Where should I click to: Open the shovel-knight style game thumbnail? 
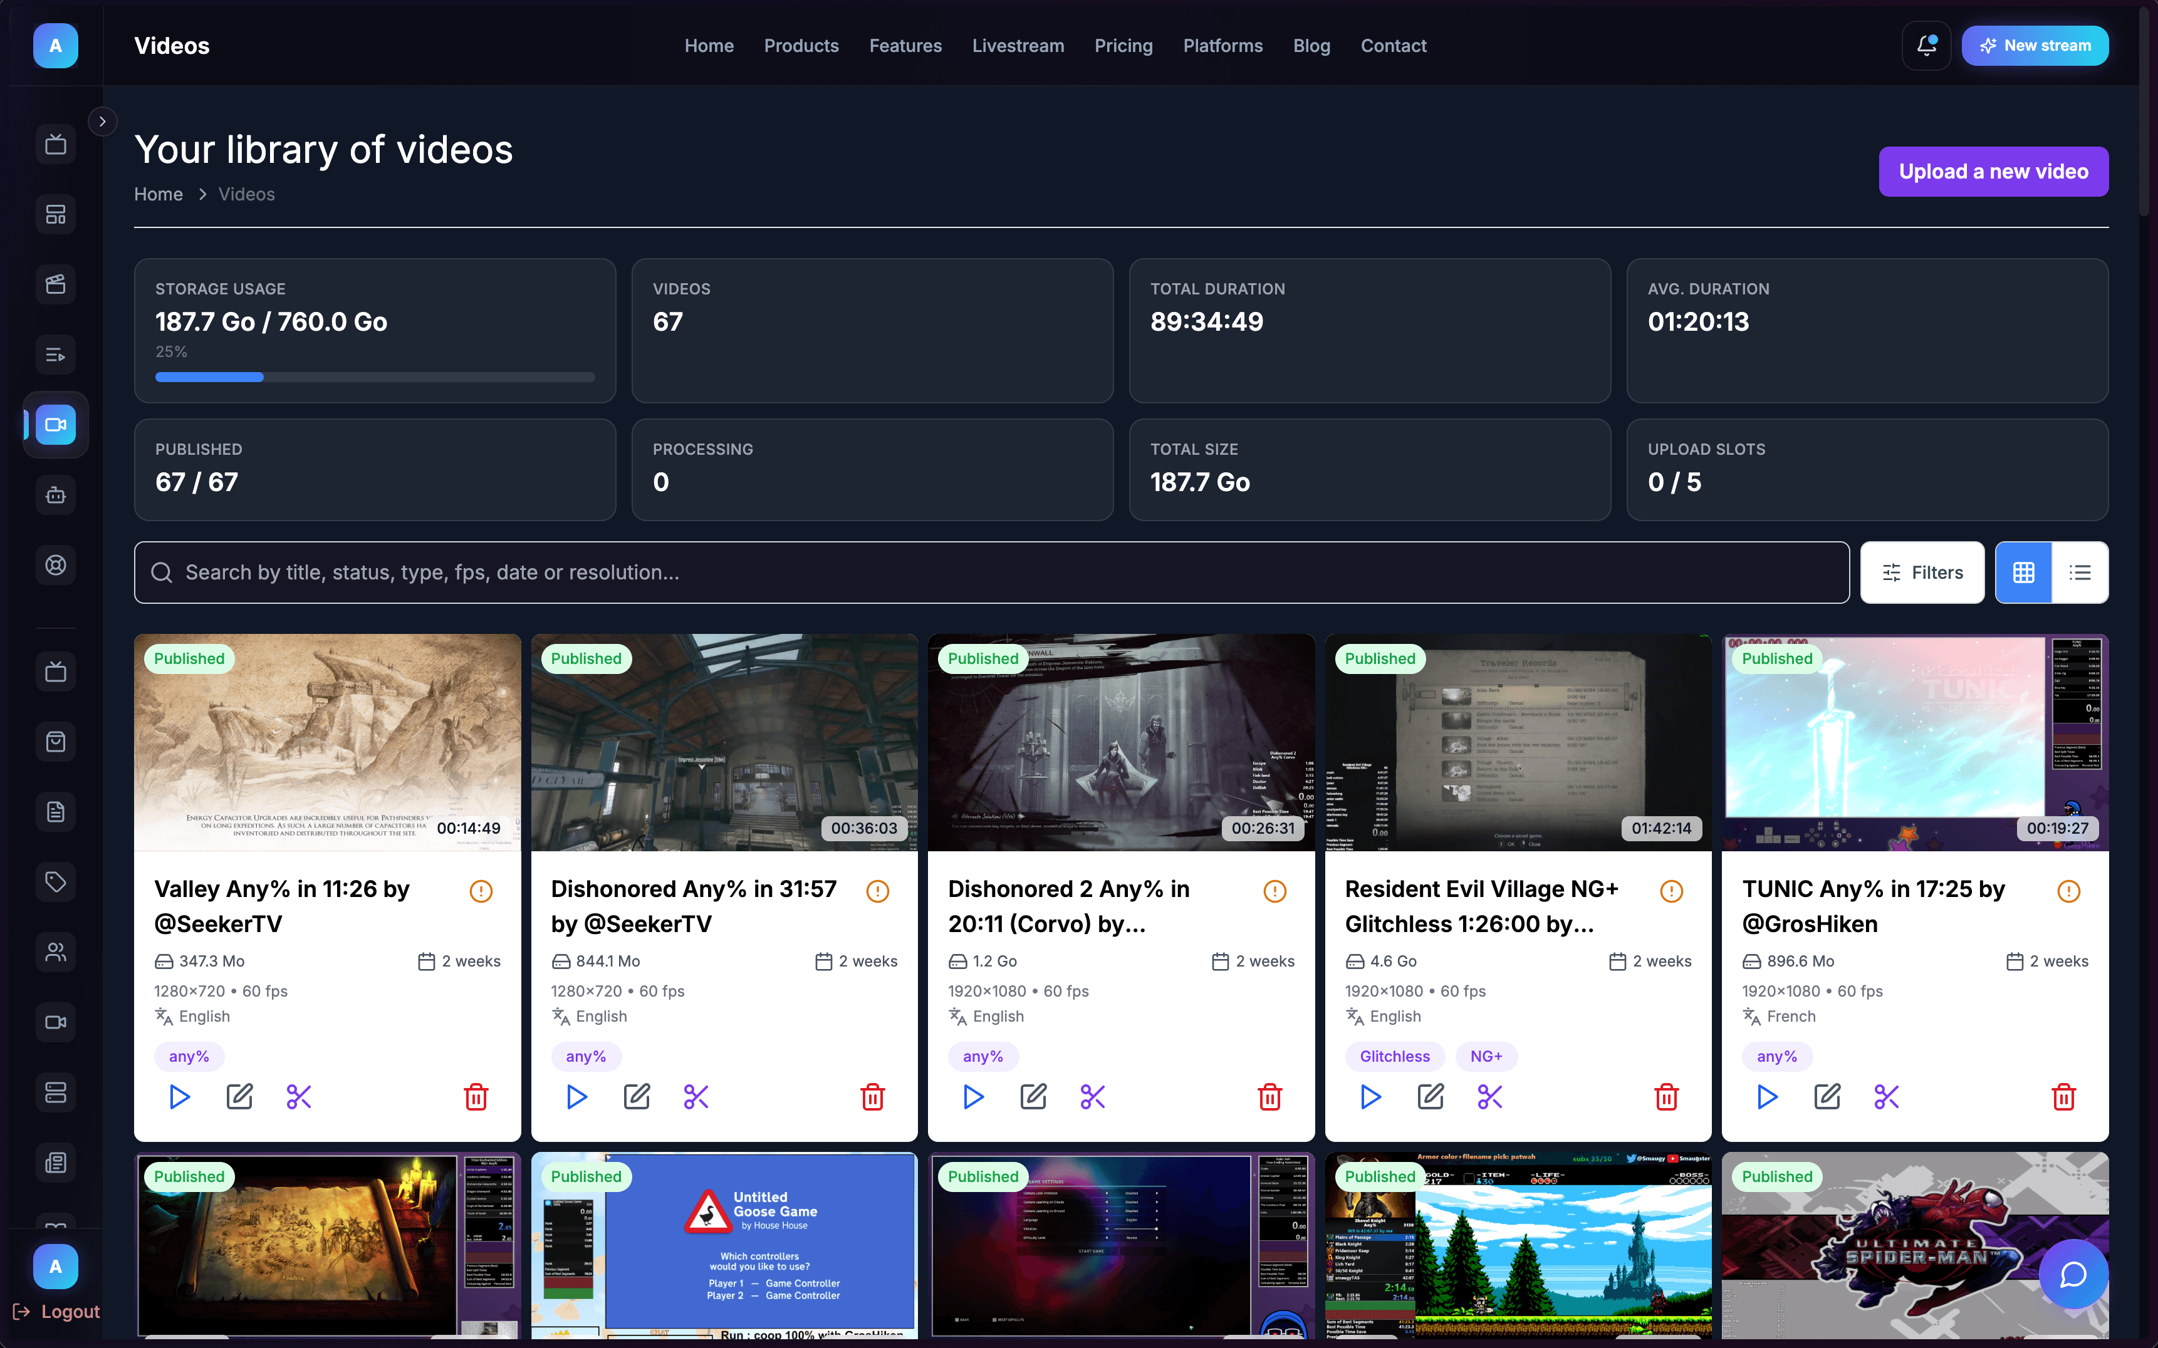point(1518,1245)
